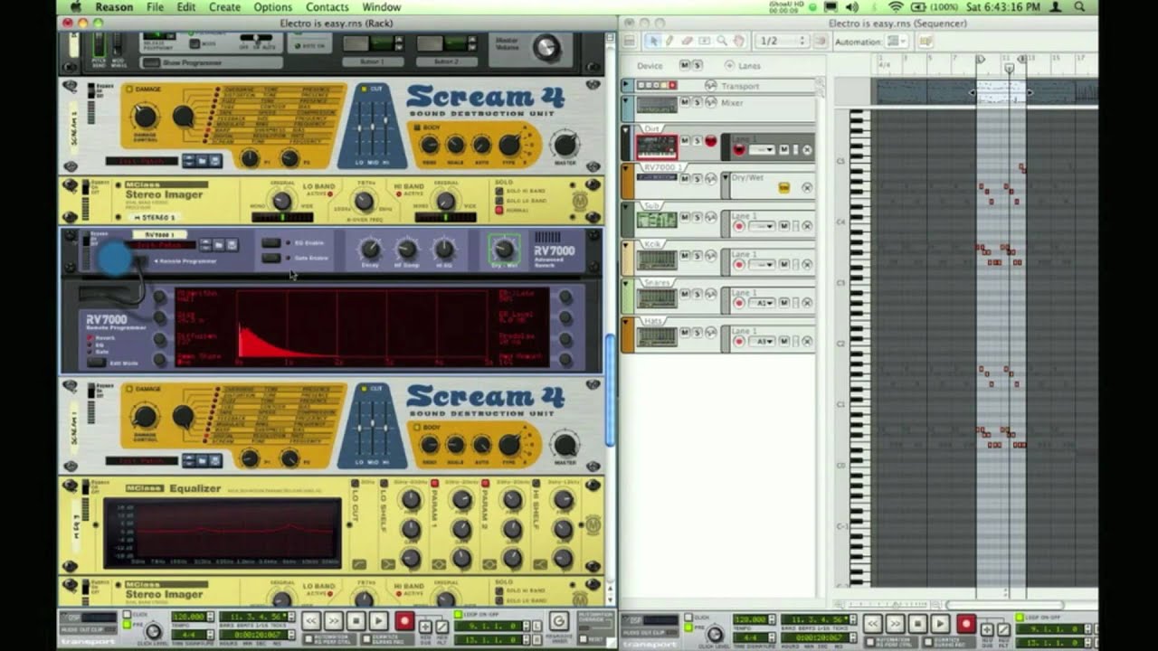The width and height of the screenshot is (1158, 651).
Task: Open the Window menu
Action: click(x=382, y=7)
